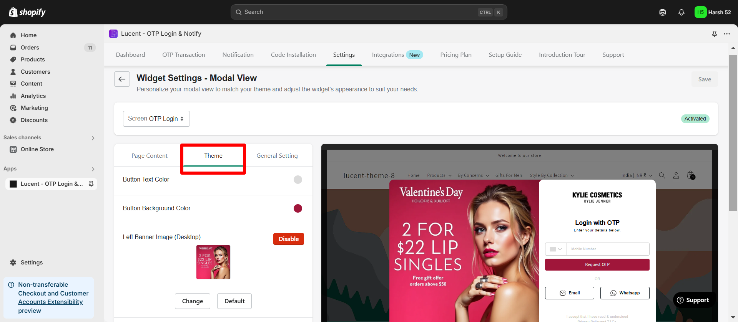Open Orders in sidebar
738x322 pixels.
(x=30, y=48)
